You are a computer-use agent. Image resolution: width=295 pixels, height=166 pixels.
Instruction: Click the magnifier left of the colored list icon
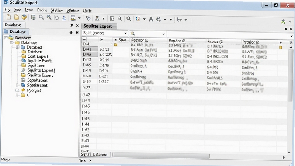tap(129, 19)
